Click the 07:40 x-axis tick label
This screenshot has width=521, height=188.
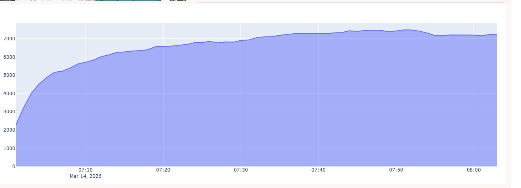pos(318,170)
